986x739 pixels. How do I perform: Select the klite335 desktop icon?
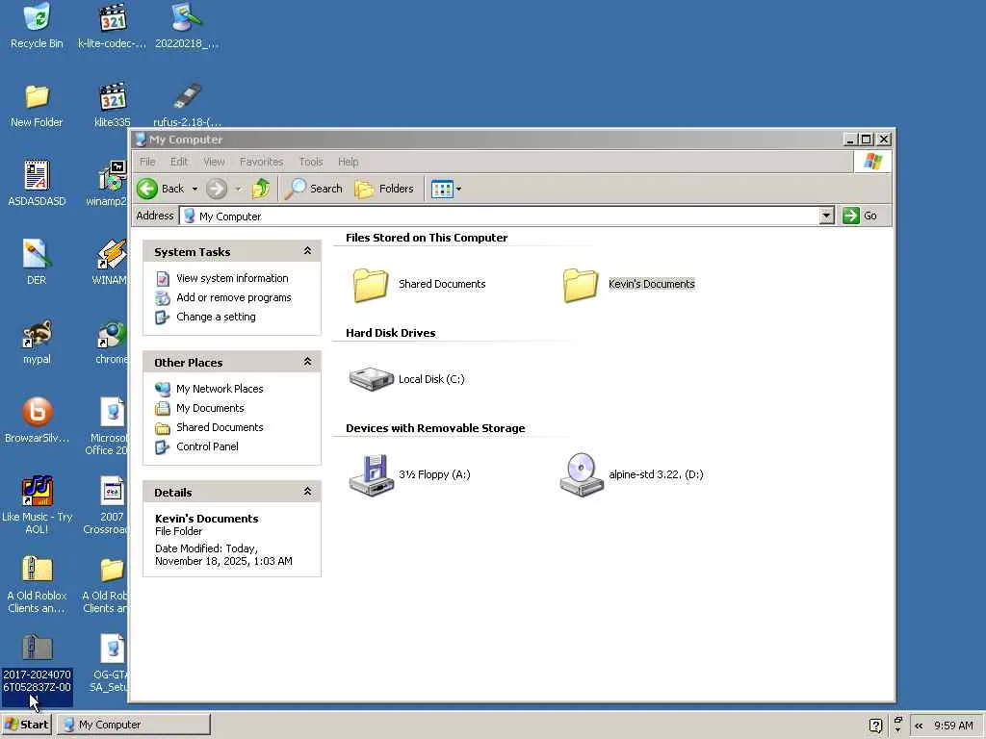113,105
